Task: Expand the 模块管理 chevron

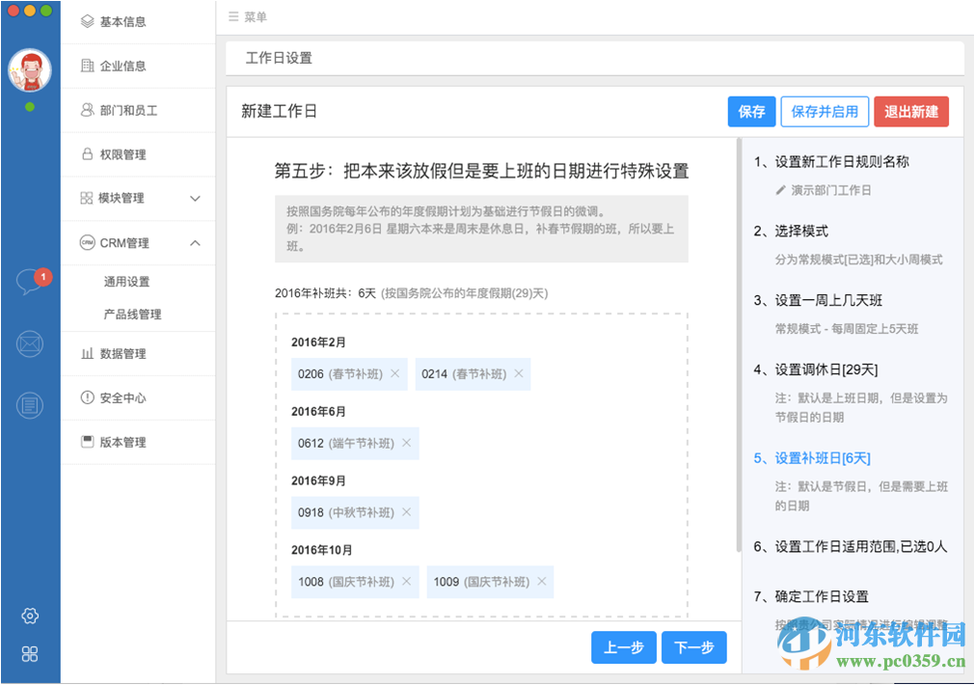Action: coord(195,199)
